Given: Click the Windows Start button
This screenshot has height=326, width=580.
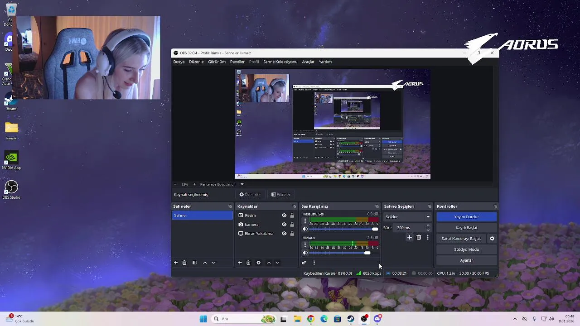Looking at the screenshot, I should (203, 319).
